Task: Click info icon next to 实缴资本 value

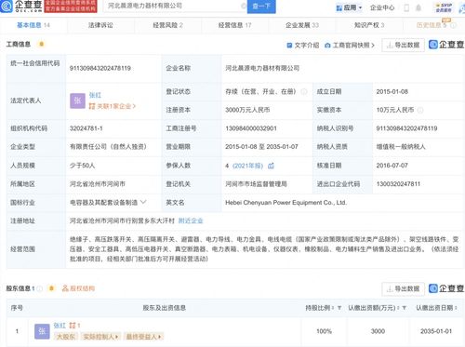Action: (x=420, y=110)
